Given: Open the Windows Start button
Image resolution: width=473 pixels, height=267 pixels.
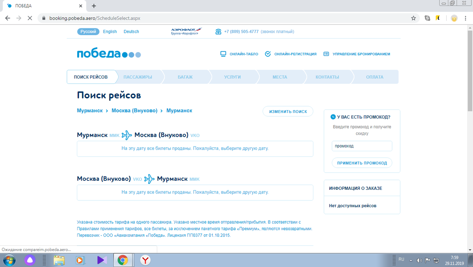Looking at the screenshot, I should coord(9,260).
